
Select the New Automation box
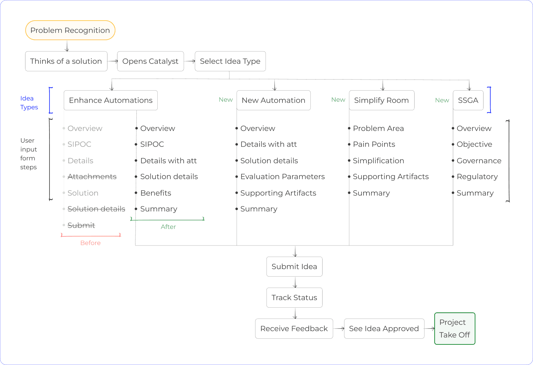(x=273, y=100)
